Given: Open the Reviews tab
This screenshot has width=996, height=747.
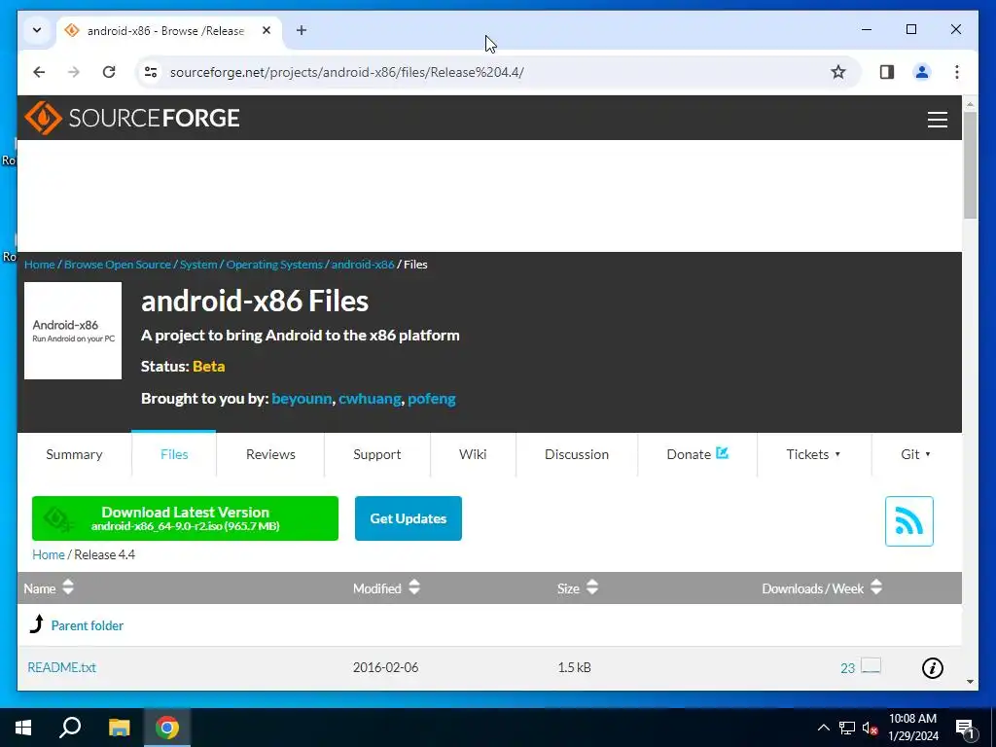Looking at the screenshot, I should (x=270, y=454).
